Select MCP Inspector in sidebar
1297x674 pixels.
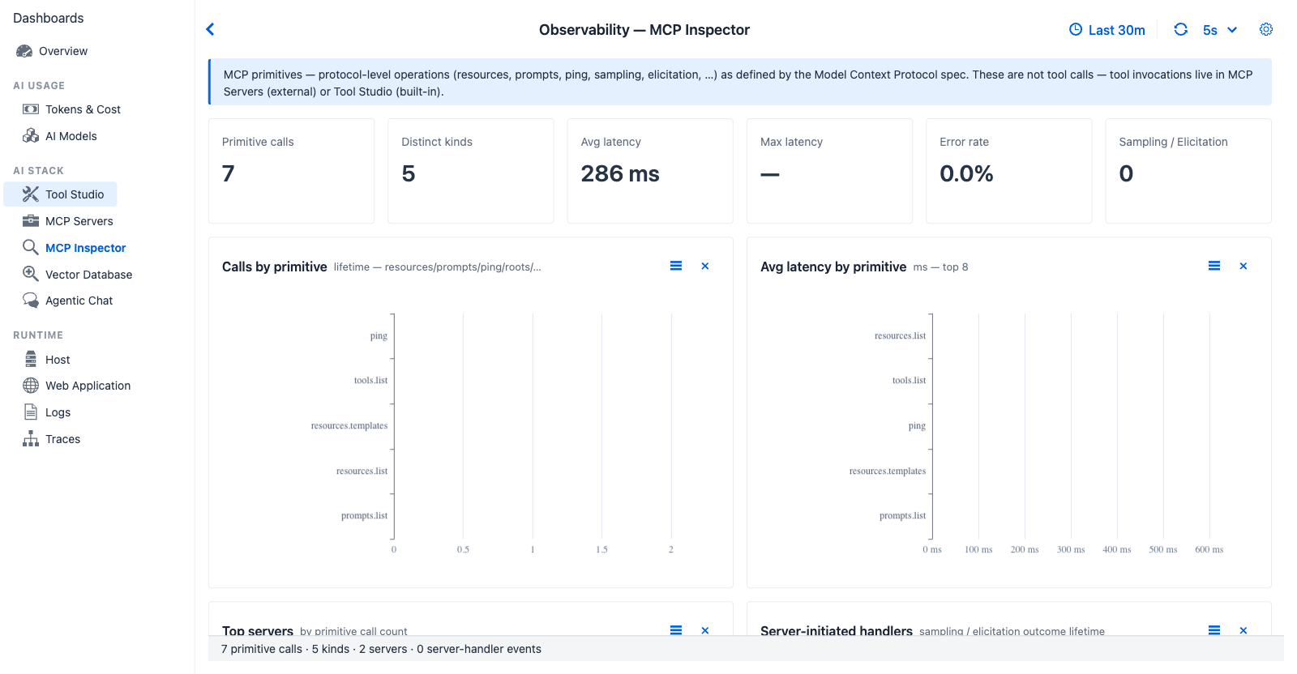[86, 248]
